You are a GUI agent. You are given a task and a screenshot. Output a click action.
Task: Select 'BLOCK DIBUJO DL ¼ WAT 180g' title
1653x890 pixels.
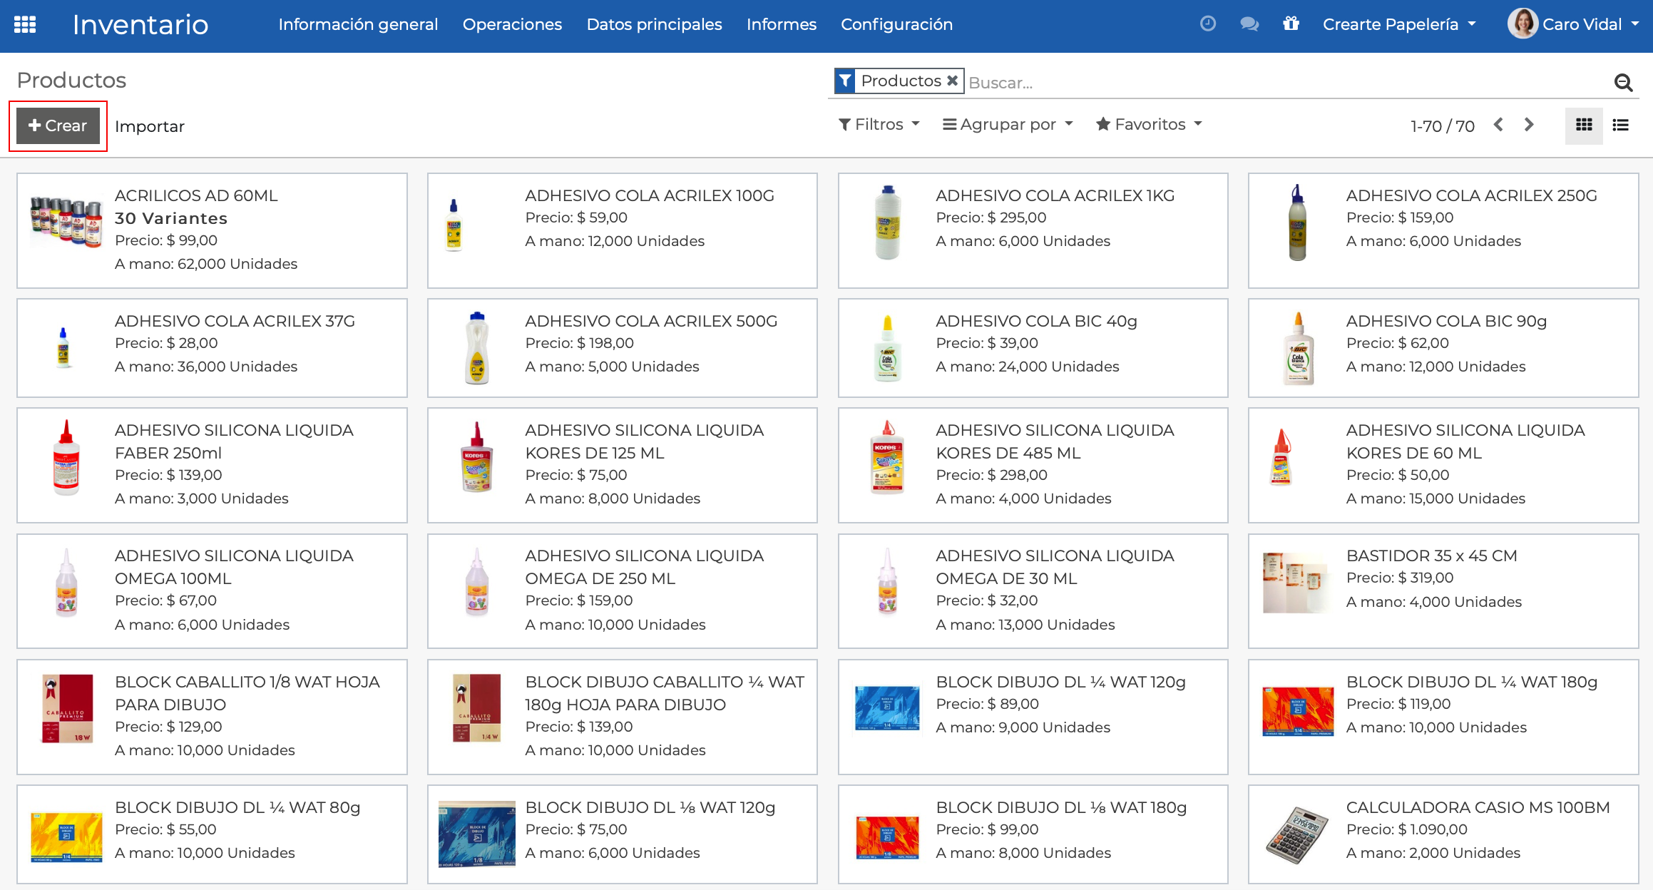(x=1471, y=682)
